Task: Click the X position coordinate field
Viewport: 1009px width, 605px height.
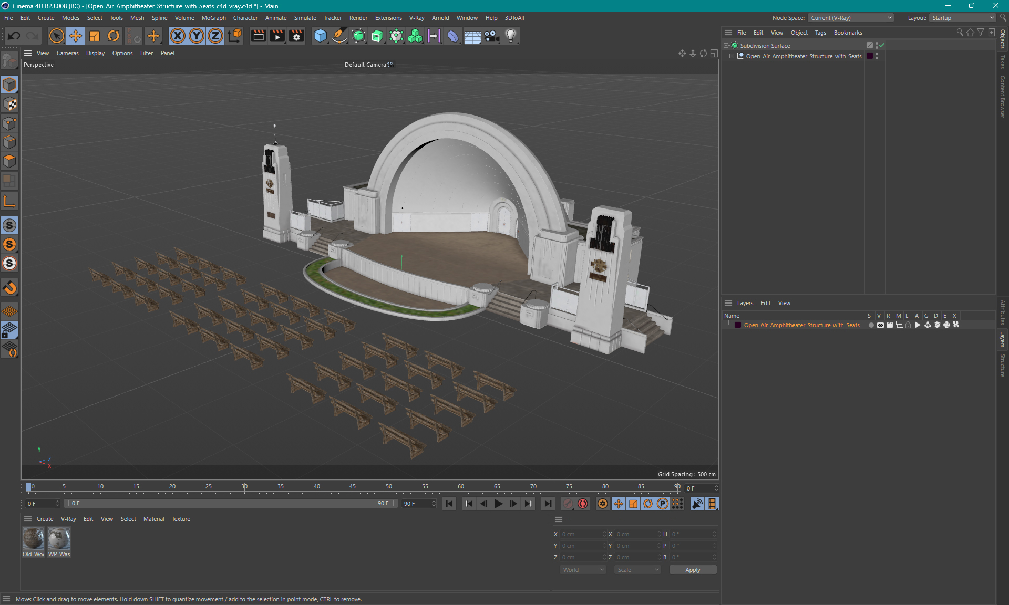Action: click(x=582, y=534)
